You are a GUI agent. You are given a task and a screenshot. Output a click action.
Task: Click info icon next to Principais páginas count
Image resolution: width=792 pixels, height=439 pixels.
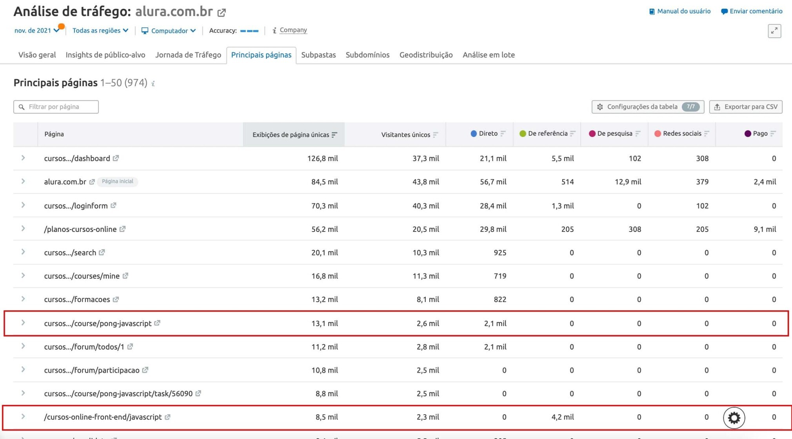(153, 83)
